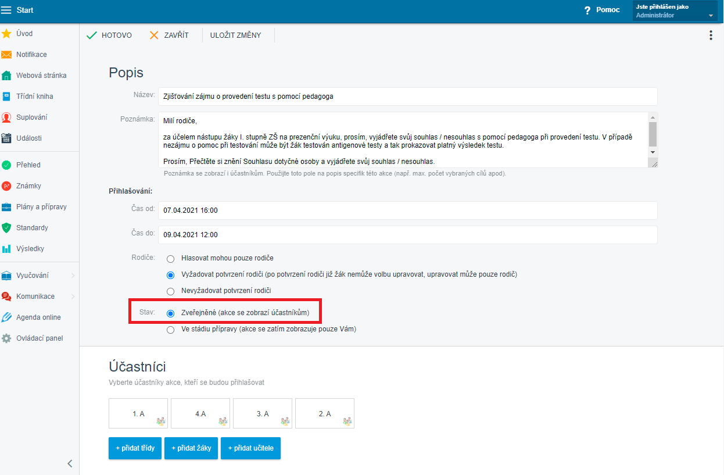The image size is (724, 475).
Task: Select 'Hlasovat mohou pouze rodiče' radio option
Action: tap(170, 258)
